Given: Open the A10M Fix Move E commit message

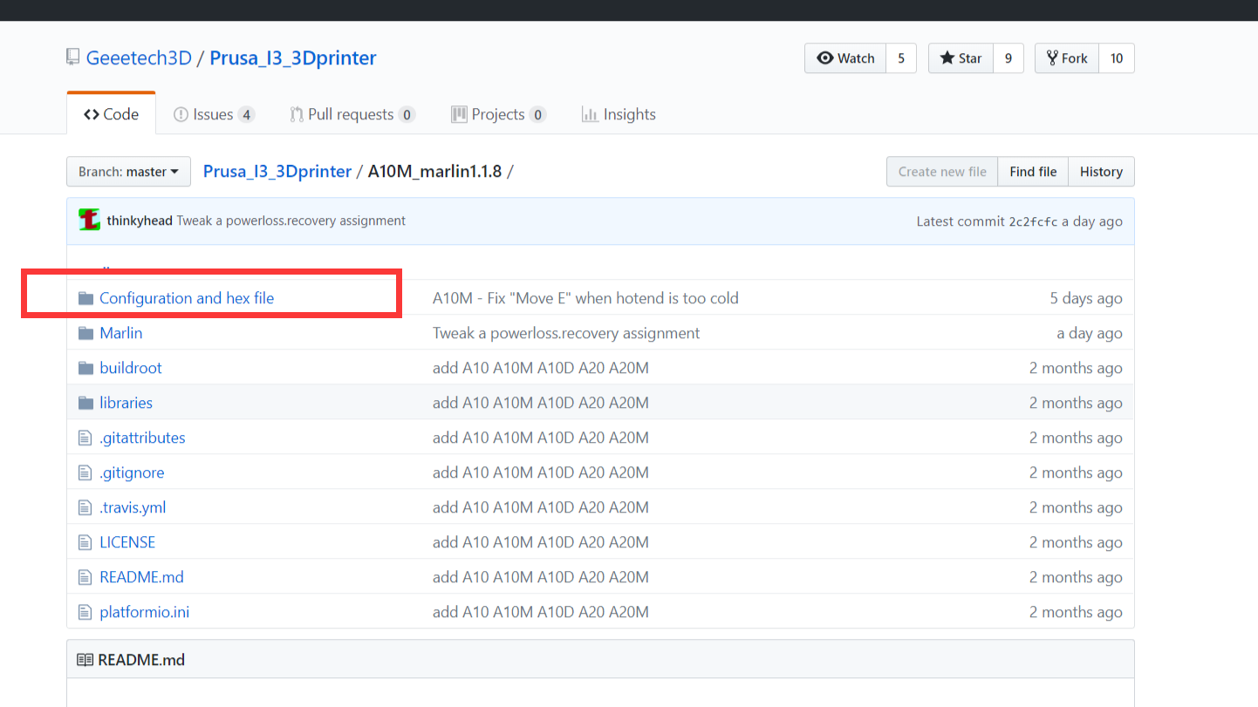Looking at the screenshot, I should (585, 298).
